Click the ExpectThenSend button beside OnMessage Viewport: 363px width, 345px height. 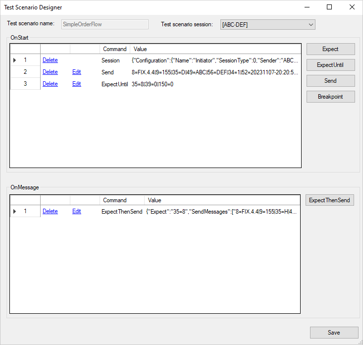click(329, 200)
